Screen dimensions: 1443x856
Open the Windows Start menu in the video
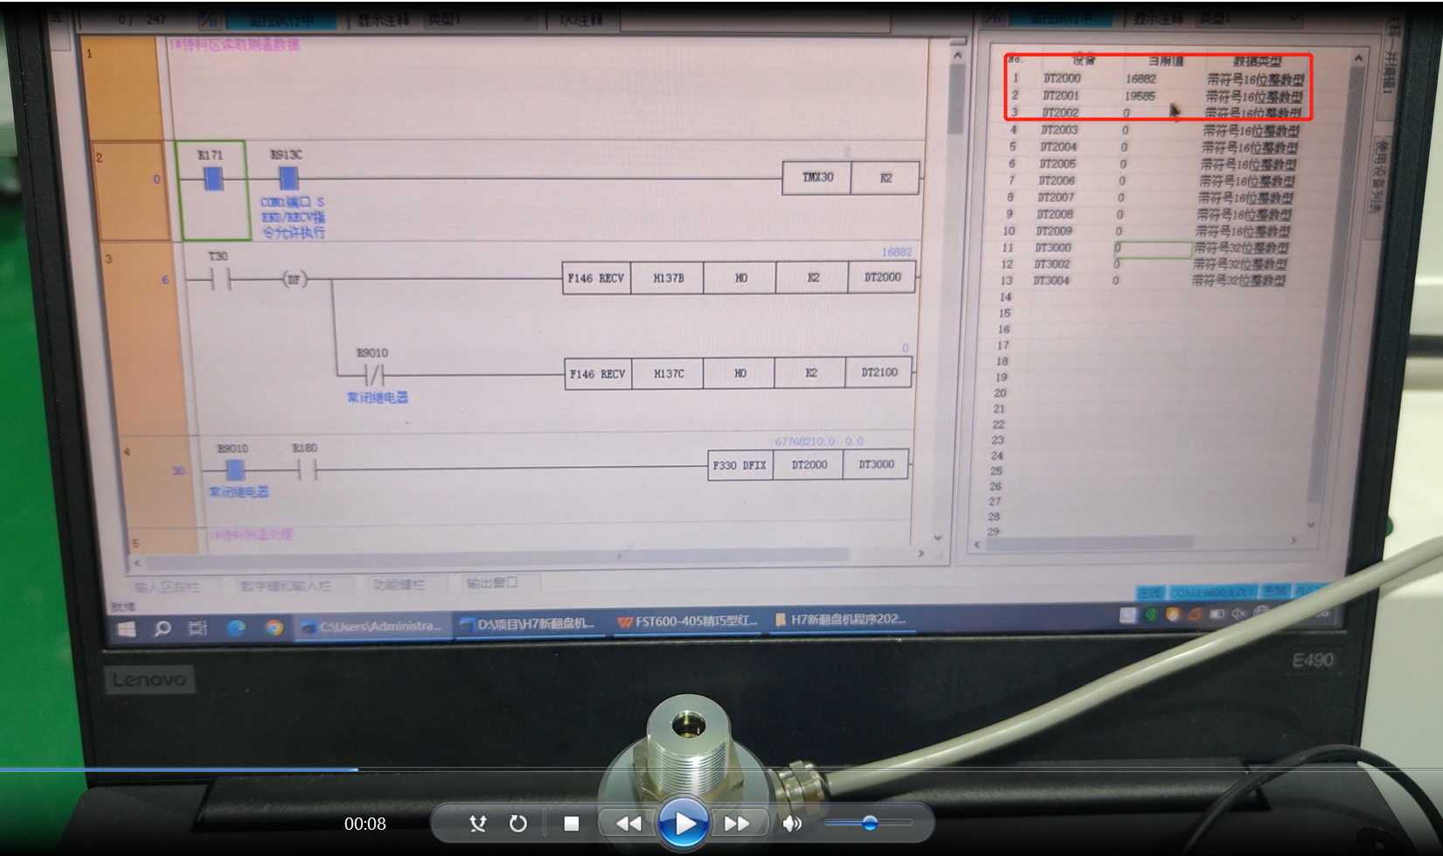tap(127, 629)
